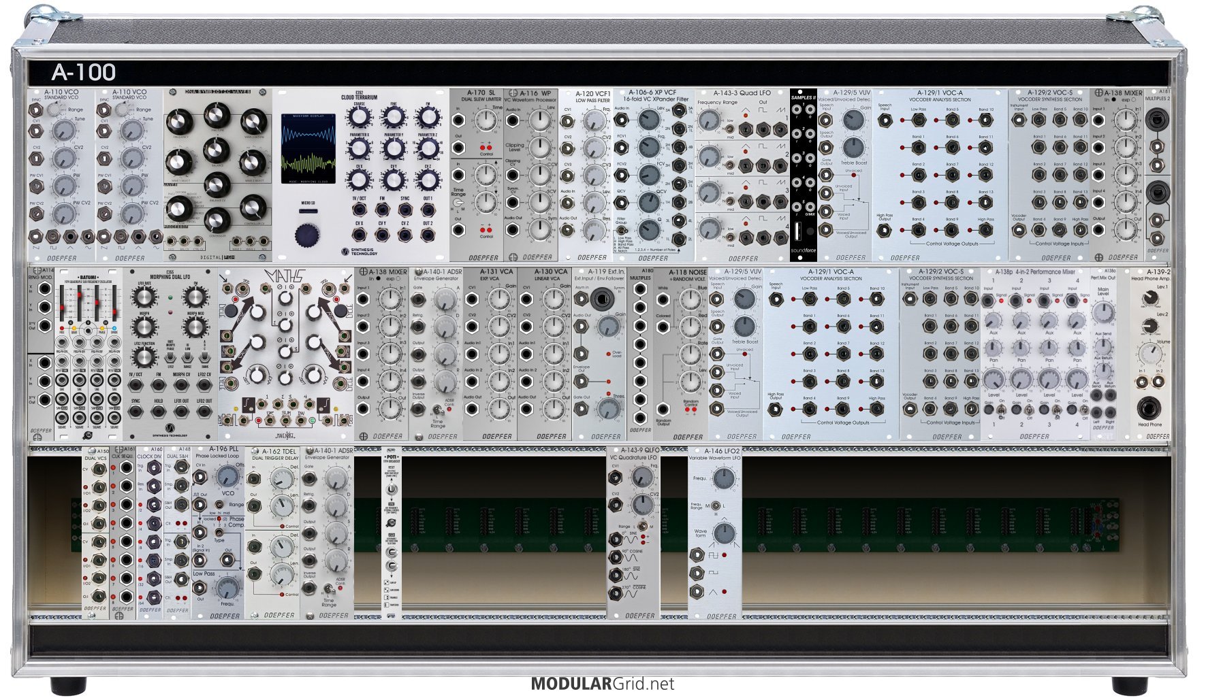Toggle the BANK switch on E355

205,357
